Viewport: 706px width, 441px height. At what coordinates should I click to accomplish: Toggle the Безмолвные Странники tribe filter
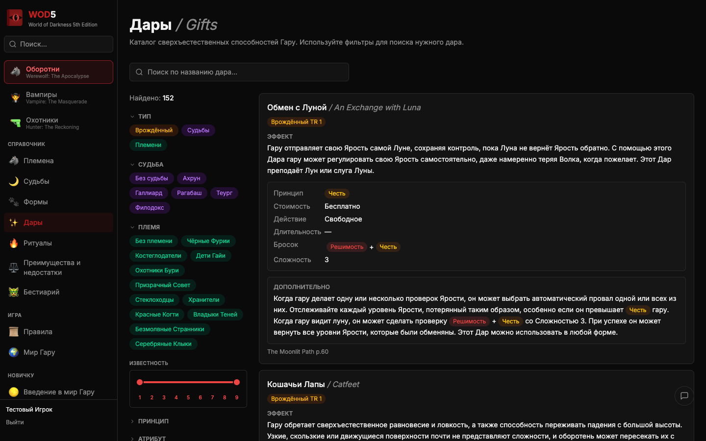(x=170, y=329)
